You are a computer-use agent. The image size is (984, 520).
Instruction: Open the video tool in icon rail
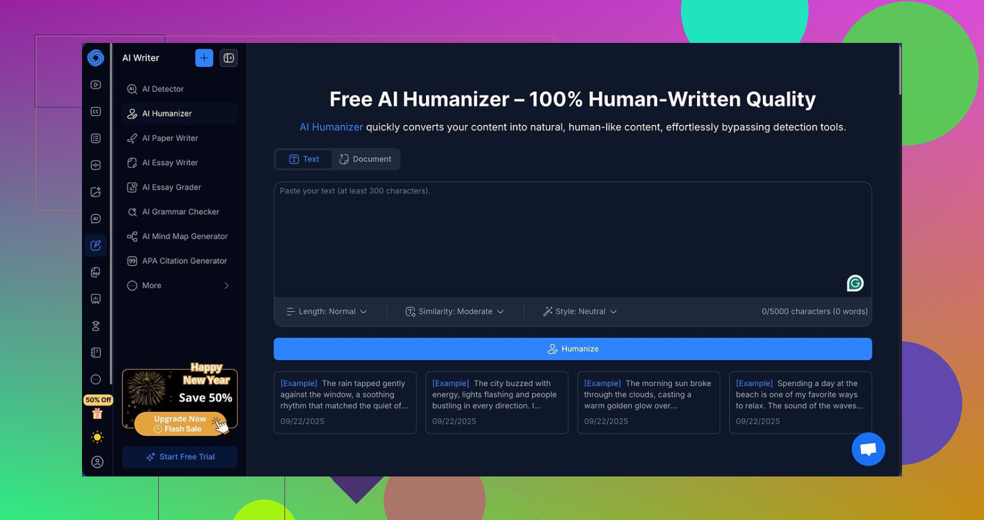95,85
